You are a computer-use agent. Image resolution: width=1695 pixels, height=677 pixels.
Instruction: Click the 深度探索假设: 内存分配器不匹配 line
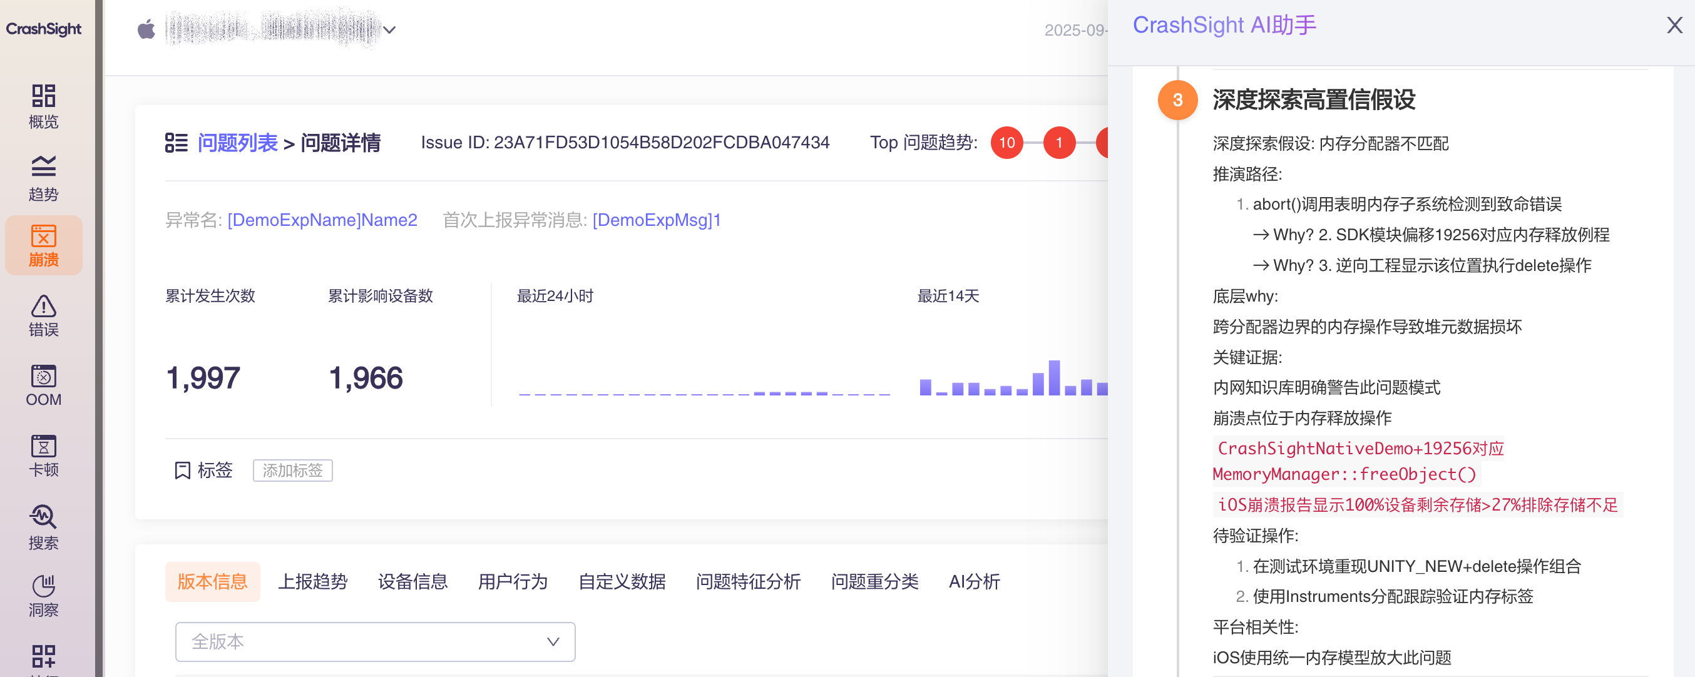tap(1331, 143)
